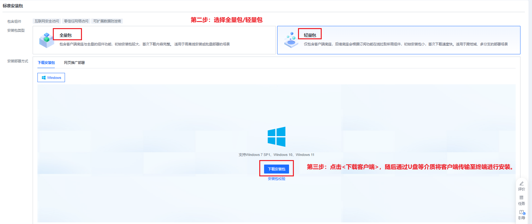Click the large Windows logo in the download area
Image resolution: width=532 pixels, height=224 pixels.
coord(277,137)
